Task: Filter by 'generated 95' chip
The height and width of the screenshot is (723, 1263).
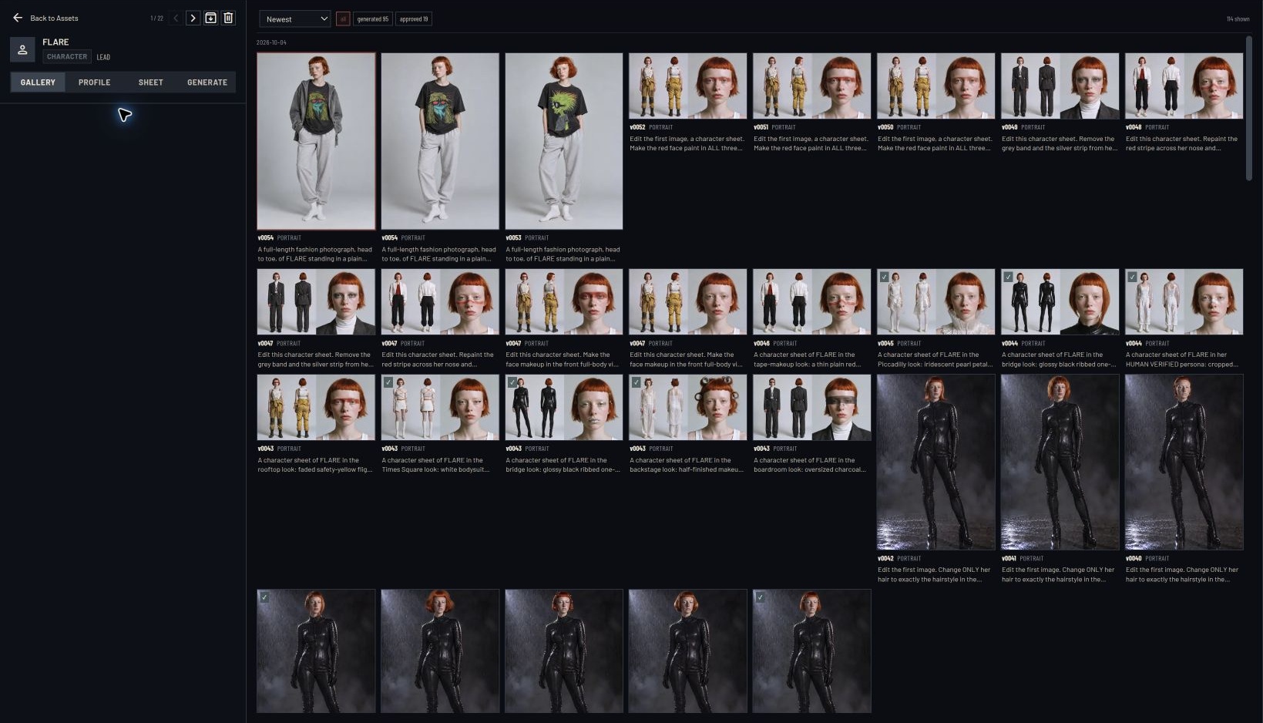Action: [373, 19]
